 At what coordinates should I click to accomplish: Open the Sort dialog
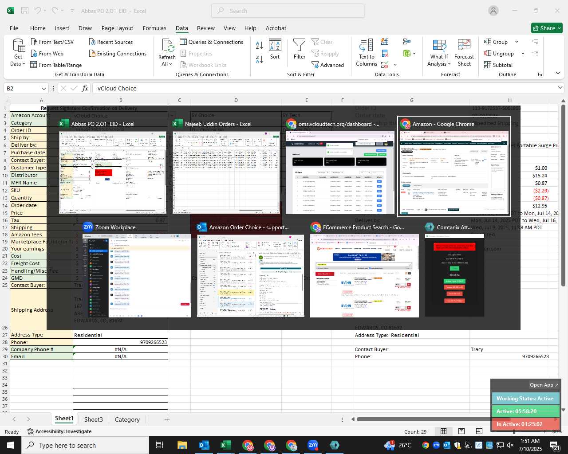(275, 49)
